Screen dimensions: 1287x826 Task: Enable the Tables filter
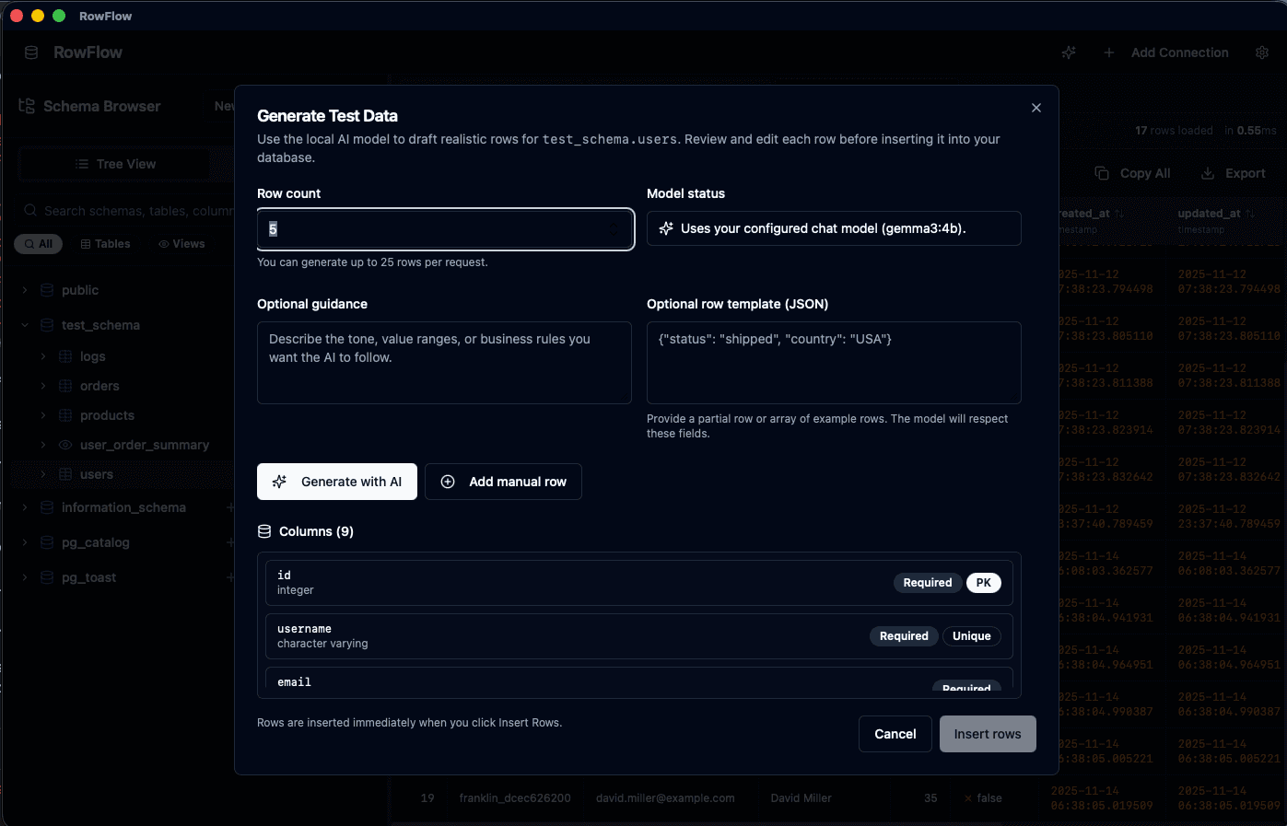104,243
